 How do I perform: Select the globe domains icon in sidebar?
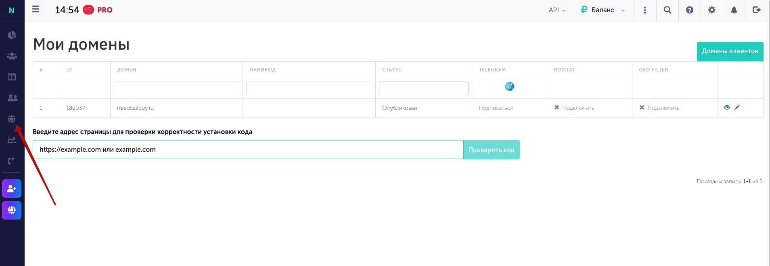click(12, 119)
